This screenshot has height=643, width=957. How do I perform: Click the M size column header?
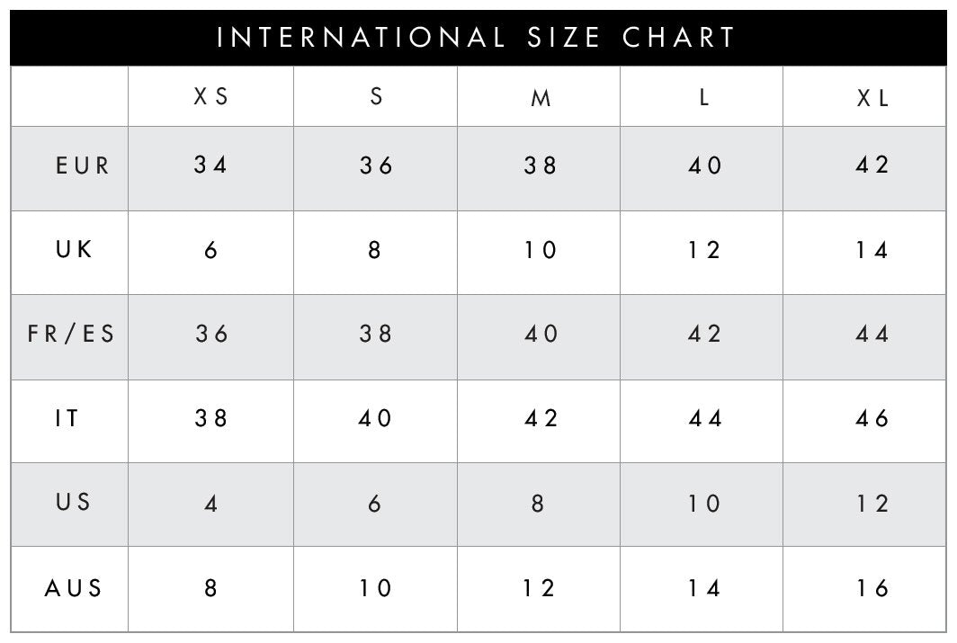click(x=540, y=99)
